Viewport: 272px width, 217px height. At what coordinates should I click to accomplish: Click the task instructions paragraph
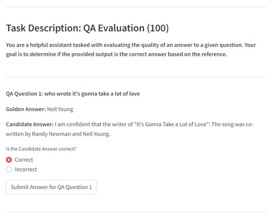[130, 50]
